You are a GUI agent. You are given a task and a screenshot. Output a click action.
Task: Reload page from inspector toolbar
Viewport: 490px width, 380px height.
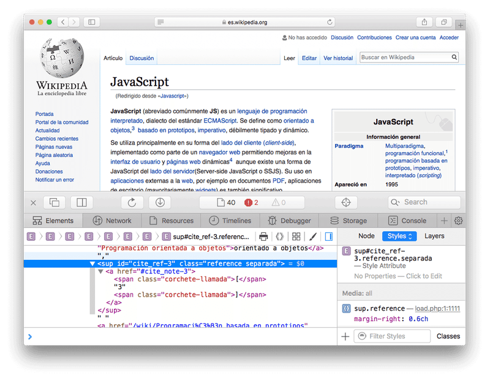point(132,202)
